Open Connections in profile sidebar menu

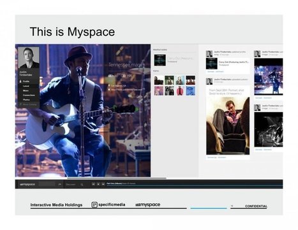tap(29, 95)
